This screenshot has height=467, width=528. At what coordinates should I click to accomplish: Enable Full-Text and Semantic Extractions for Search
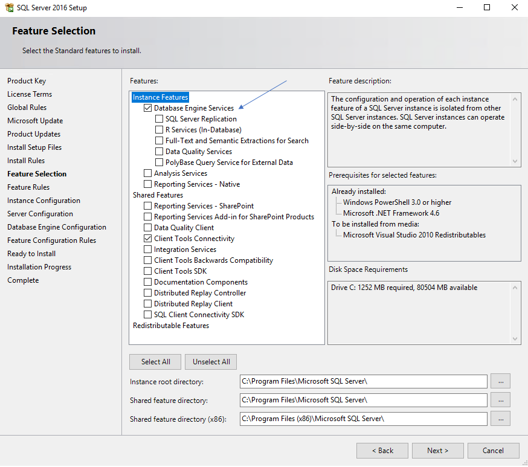(159, 141)
